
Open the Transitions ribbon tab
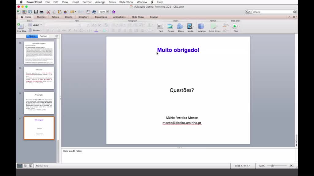(x=101, y=17)
